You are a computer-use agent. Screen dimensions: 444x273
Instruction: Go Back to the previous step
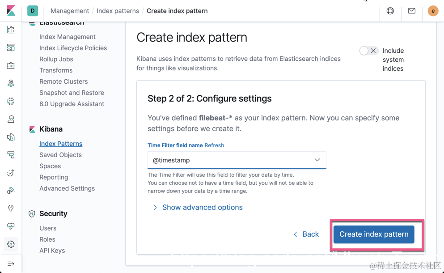[306, 235]
